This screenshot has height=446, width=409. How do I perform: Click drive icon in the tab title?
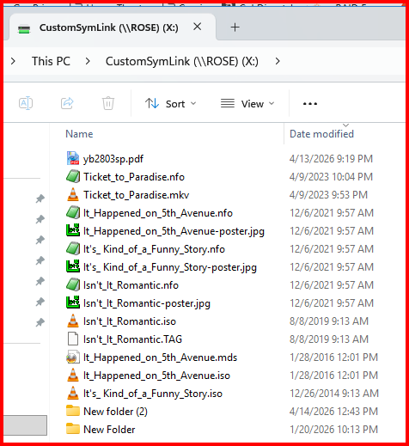pyautogui.click(x=24, y=29)
